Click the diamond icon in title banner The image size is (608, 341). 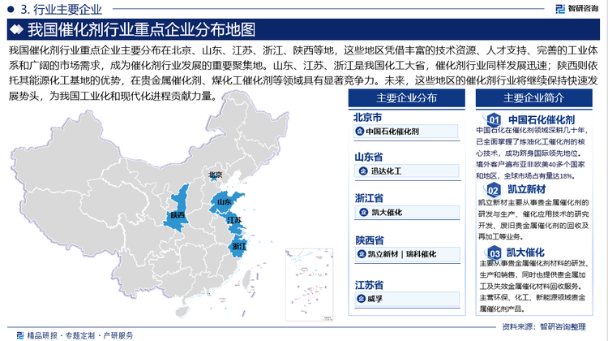pos(16,29)
